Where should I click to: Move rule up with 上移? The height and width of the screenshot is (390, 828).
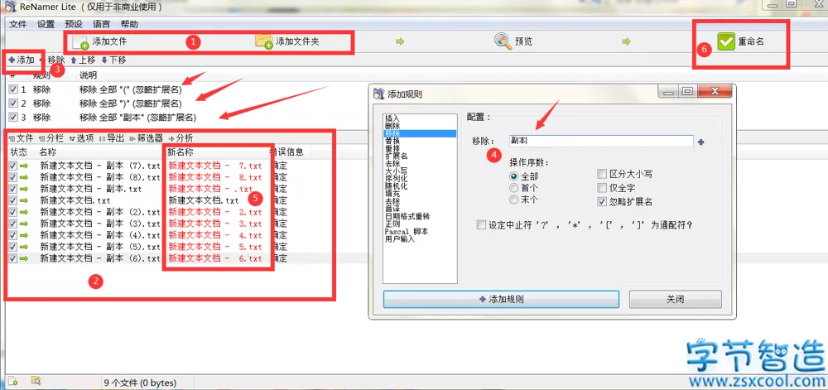click(x=84, y=60)
